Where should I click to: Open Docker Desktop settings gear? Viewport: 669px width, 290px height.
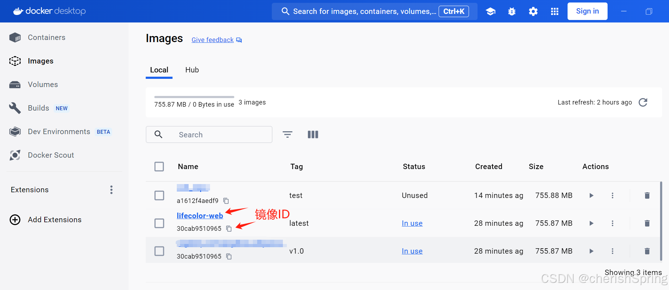[x=533, y=11]
